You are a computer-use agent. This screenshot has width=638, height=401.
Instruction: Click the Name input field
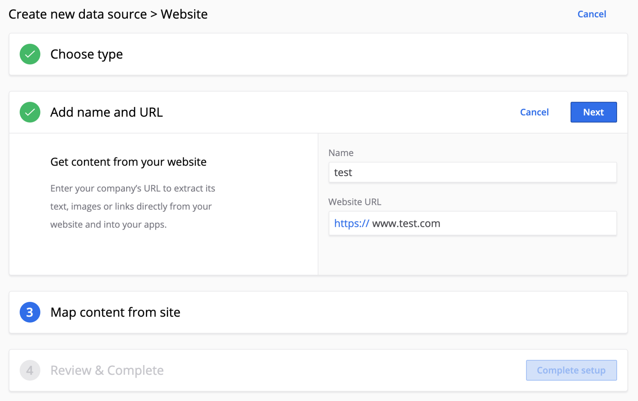click(472, 172)
